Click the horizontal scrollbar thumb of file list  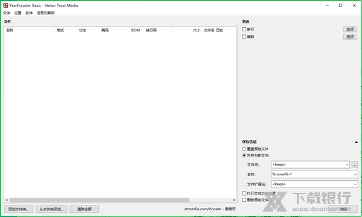pyautogui.click(x=100, y=200)
